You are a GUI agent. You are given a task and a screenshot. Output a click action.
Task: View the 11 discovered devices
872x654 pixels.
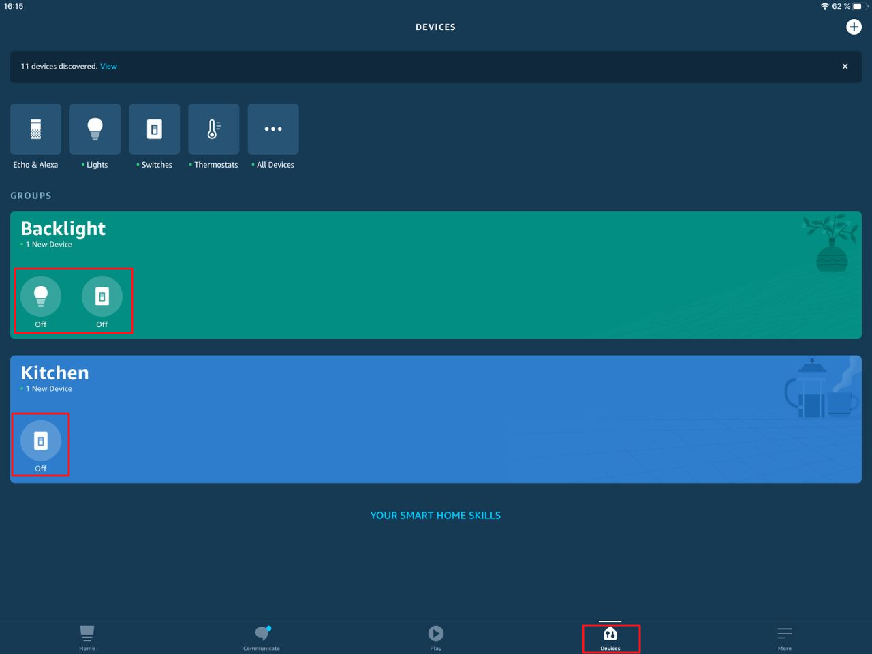click(x=108, y=66)
